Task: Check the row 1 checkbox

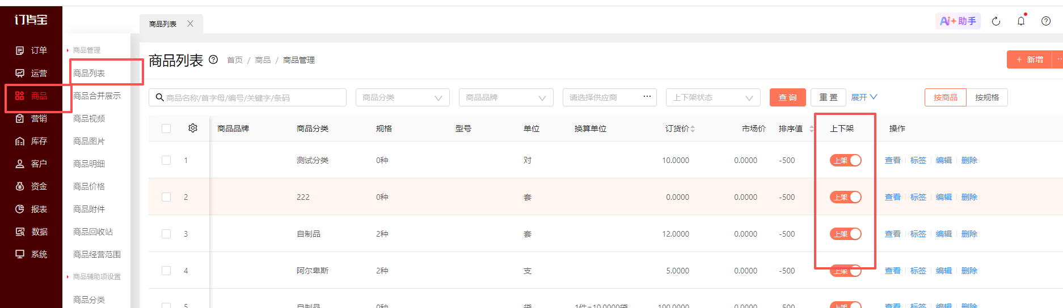Action: coord(166,160)
